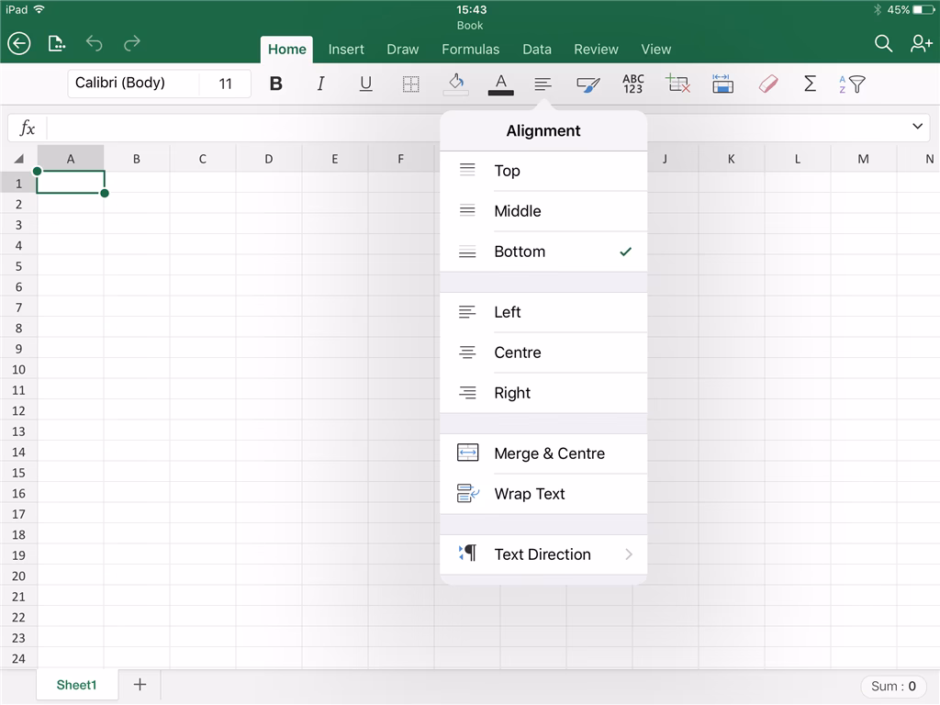Expand the formula bar chevron
The image size is (940, 705).
coord(916,126)
